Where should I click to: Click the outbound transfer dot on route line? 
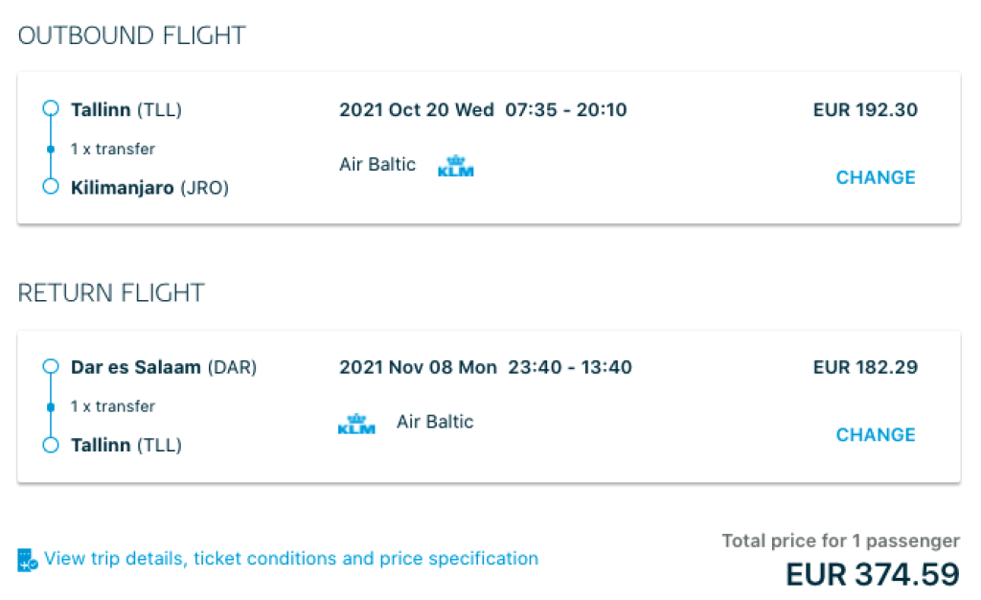[52, 150]
